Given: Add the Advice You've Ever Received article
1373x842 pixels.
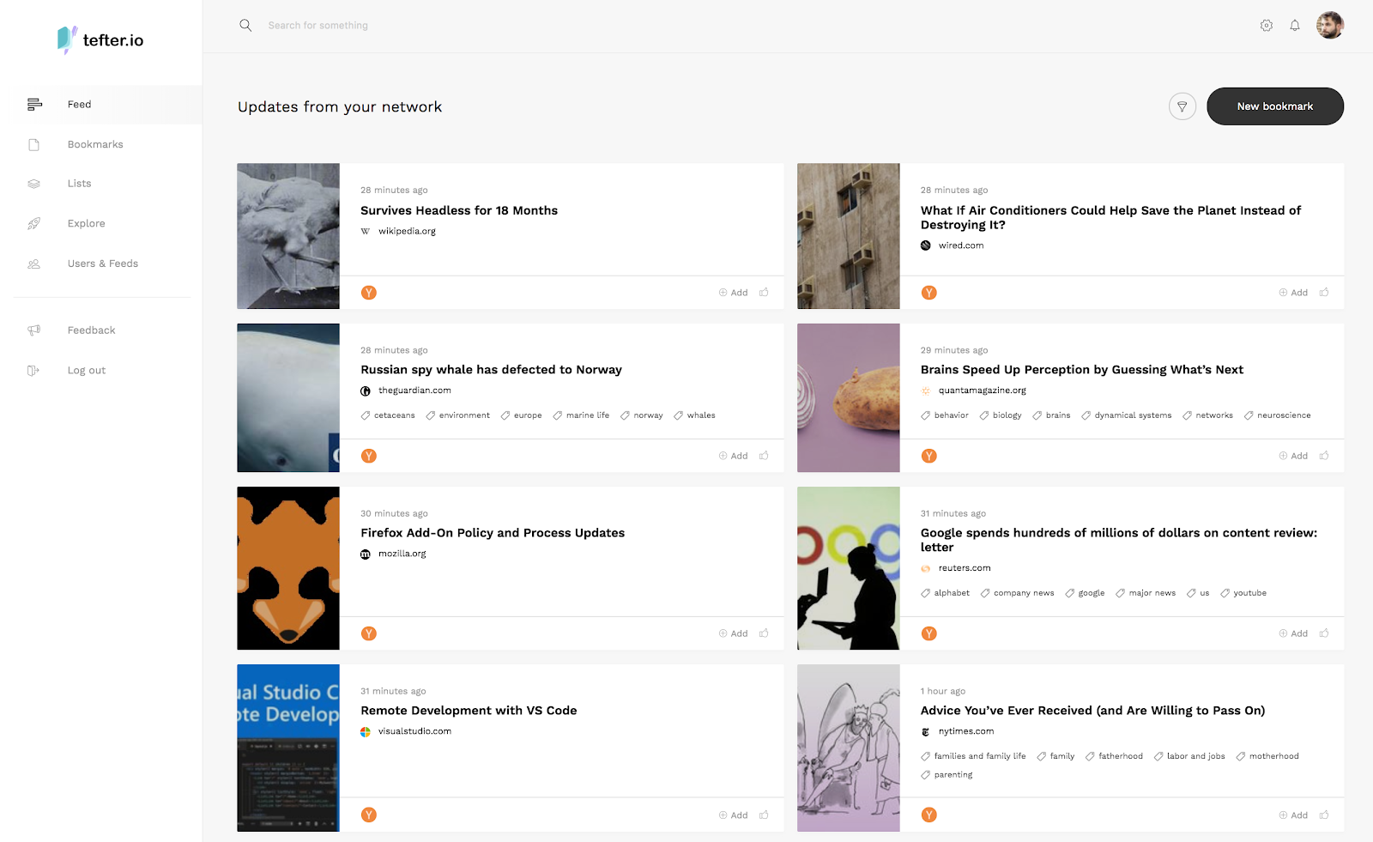Looking at the screenshot, I should pos(1294,815).
